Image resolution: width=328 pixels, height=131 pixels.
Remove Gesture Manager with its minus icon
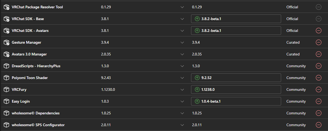coord(319,42)
